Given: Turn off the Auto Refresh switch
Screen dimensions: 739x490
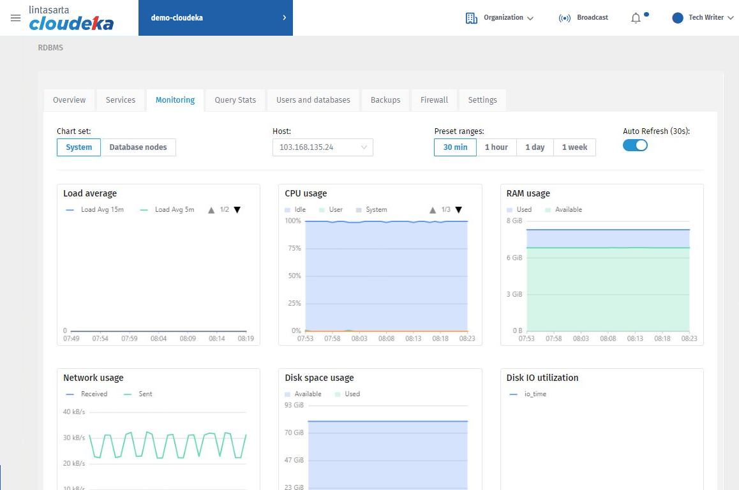Looking at the screenshot, I should [635, 145].
